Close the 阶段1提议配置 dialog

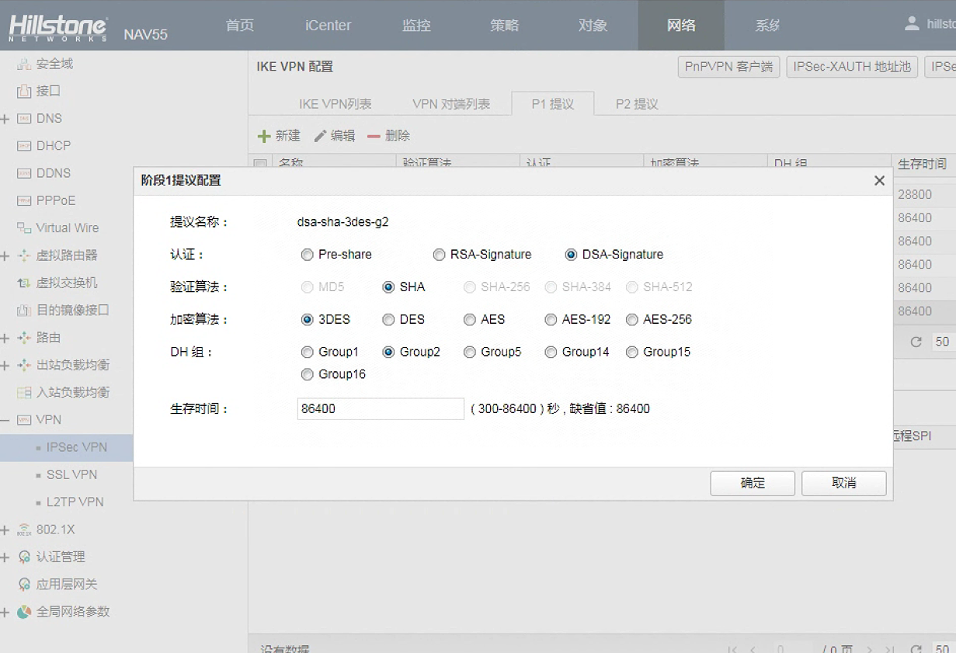pos(879,181)
